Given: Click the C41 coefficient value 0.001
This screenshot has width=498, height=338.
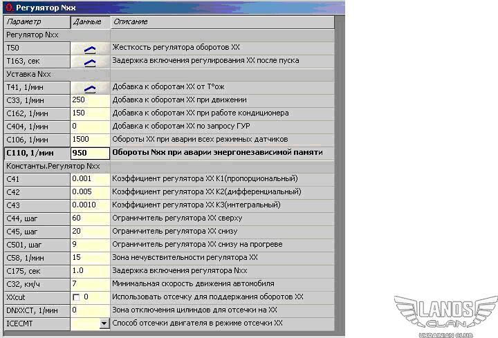Looking at the screenshot, I should click(x=90, y=179).
